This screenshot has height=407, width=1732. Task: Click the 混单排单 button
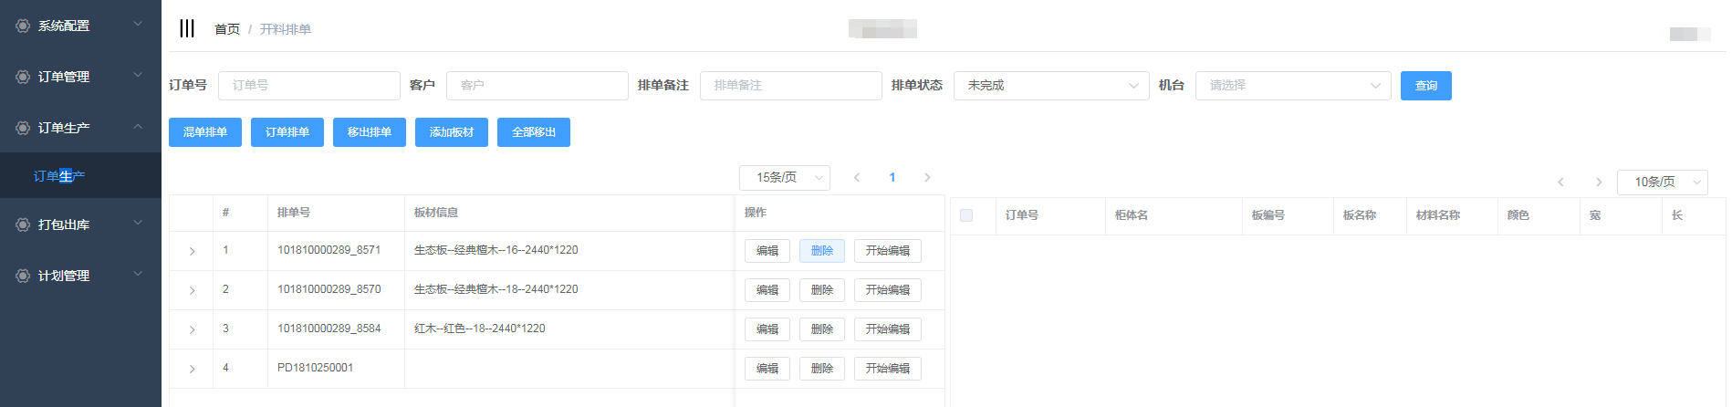[205, 132]
